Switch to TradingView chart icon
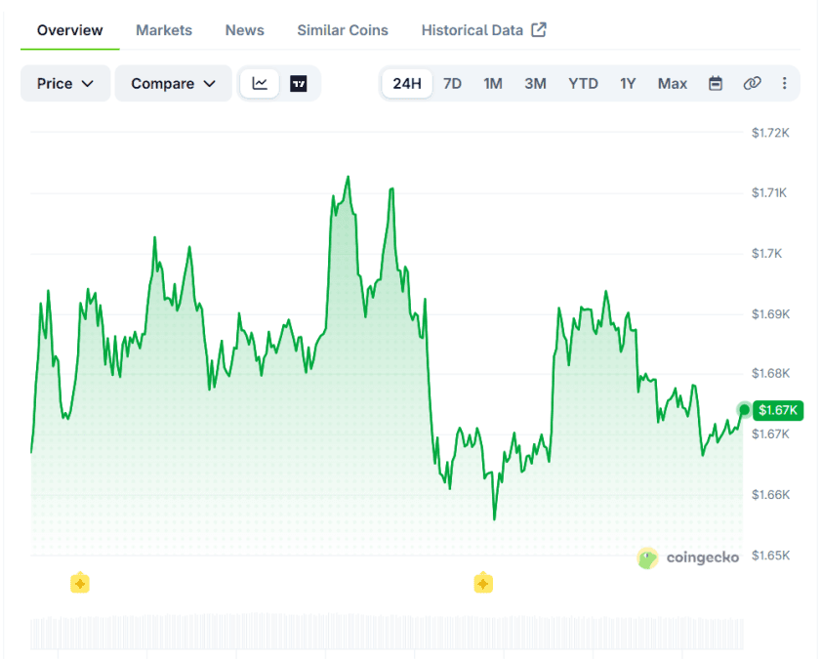 tap(299, 83)
